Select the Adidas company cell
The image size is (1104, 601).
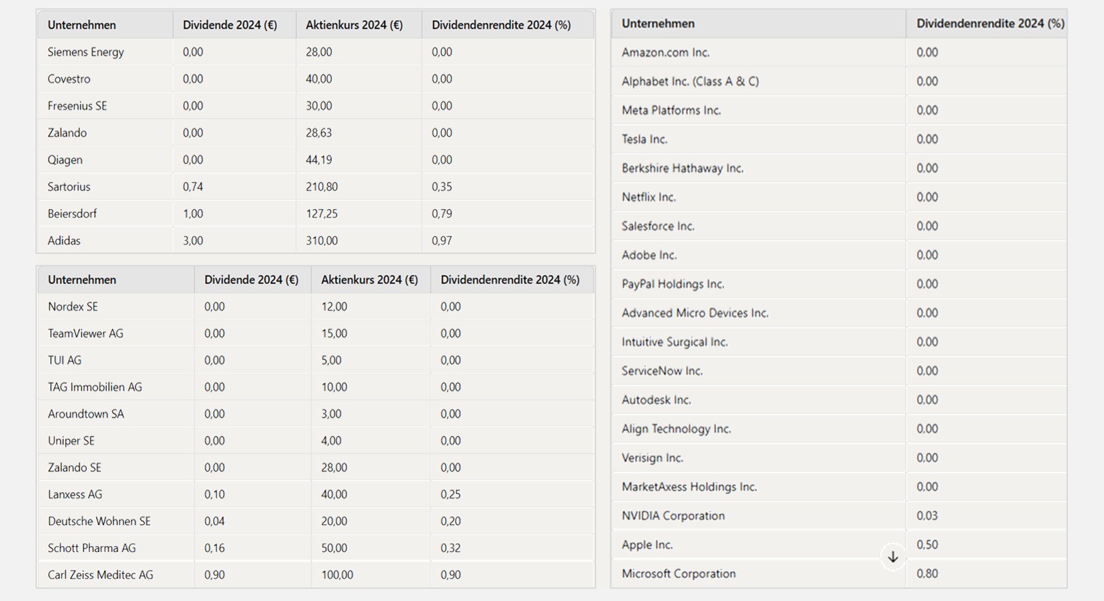[x=64, y=240]
